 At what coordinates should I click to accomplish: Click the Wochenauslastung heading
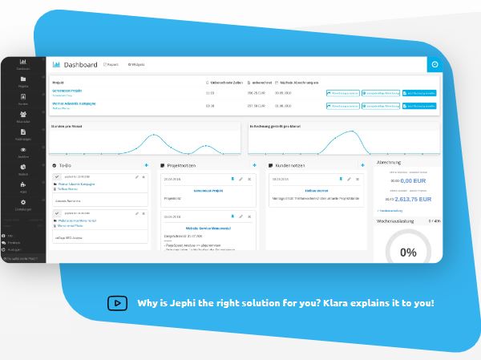(x=395, y=221)
